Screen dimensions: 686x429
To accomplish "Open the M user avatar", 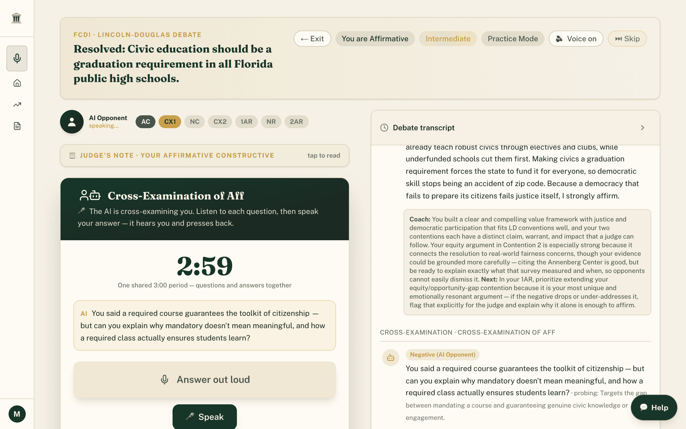I will [x=17, y=414].
